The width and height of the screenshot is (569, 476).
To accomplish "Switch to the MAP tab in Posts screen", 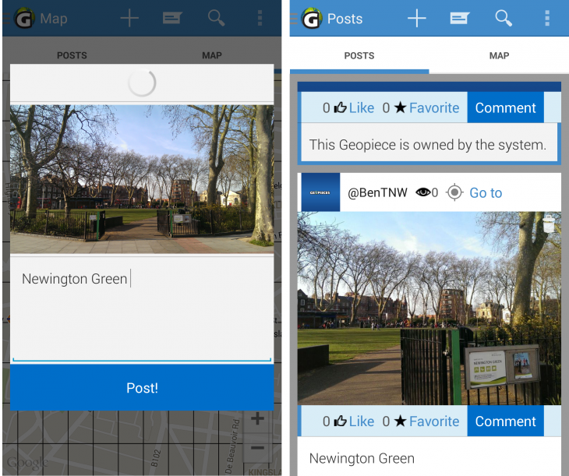I will (x=499, y=56).
